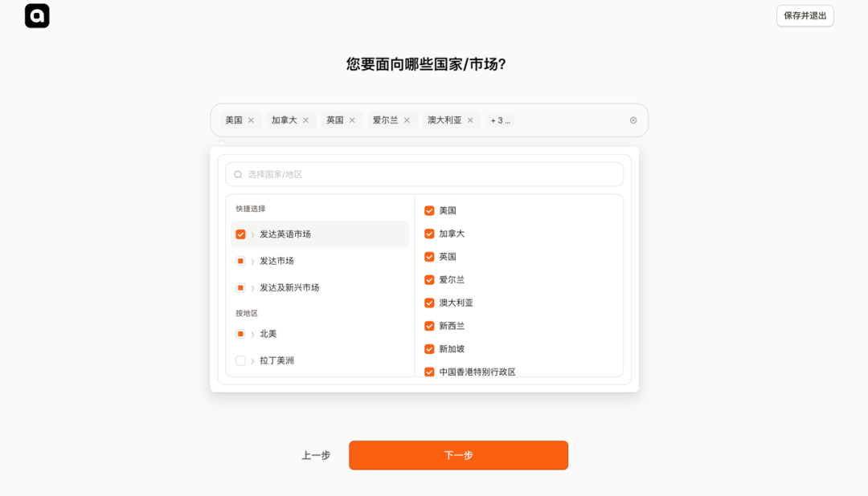Viewport: 868px width, 496px height.
Task: Select the 北美 row label
Action: tap(268, 334)
